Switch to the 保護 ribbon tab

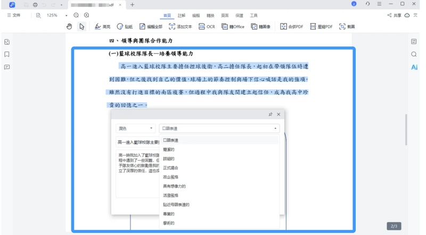(239, 15)
